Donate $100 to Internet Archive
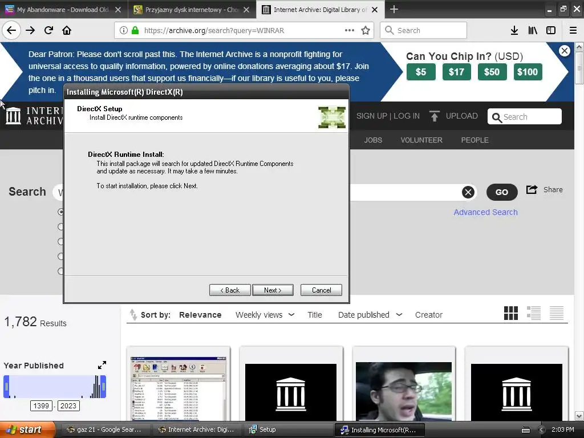 point(528,72)
